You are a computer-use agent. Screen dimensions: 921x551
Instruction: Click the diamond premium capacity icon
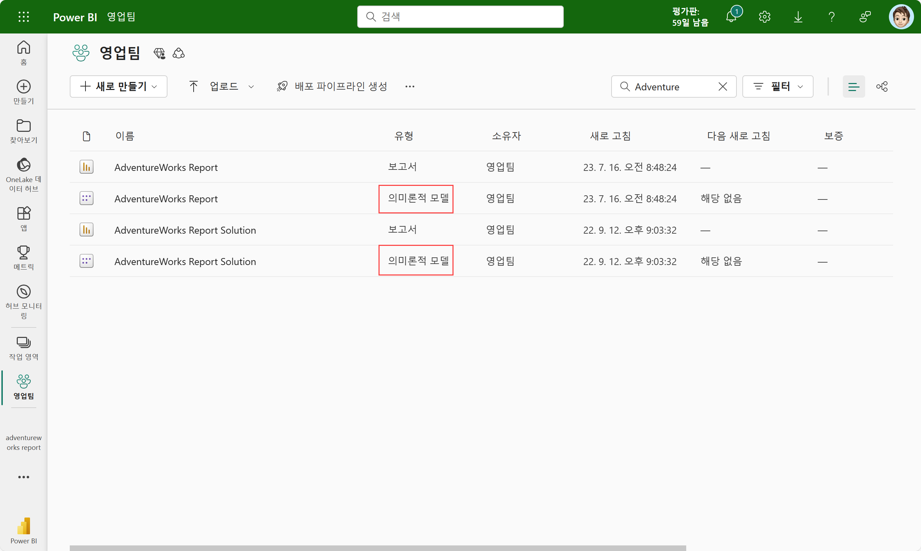(x=159, y=53)
